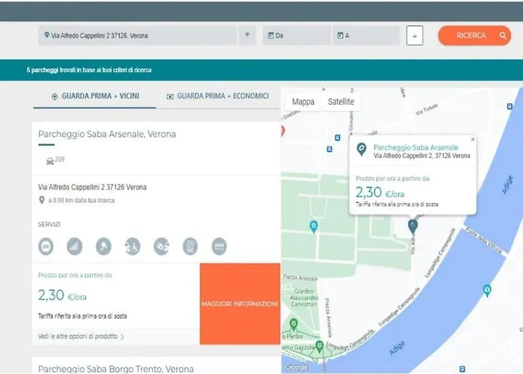The image size is (523, 374).
Task: Click the signal bars service icon
Action: [75, 245]
